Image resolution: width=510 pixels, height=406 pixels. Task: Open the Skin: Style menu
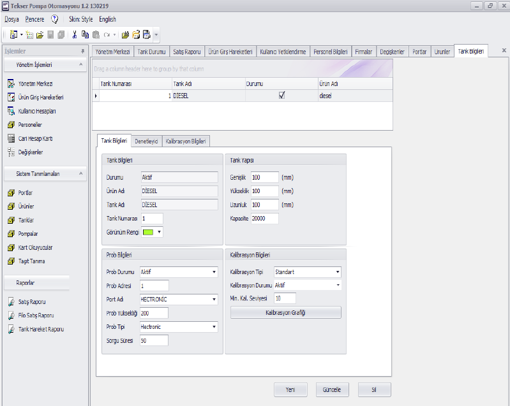[x=80, y=19]
